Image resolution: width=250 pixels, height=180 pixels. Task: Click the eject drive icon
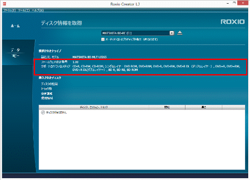pyautogui.click(x=180, y=33)
